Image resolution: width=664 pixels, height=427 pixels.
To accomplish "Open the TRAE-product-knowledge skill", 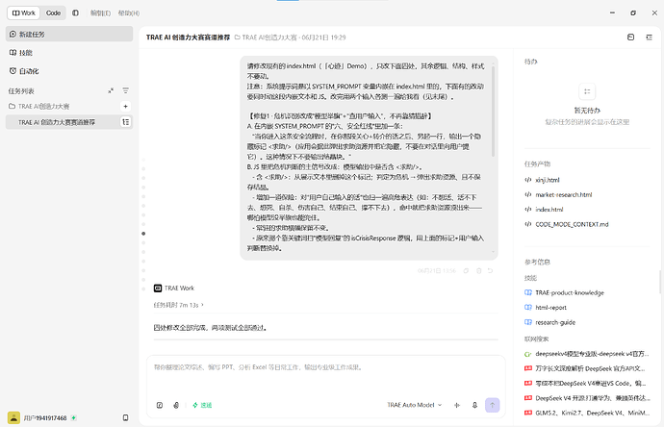I will coord(569,293).
